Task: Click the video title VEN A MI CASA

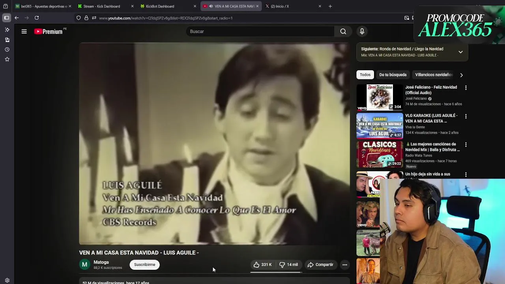Action: coord(139,253)
